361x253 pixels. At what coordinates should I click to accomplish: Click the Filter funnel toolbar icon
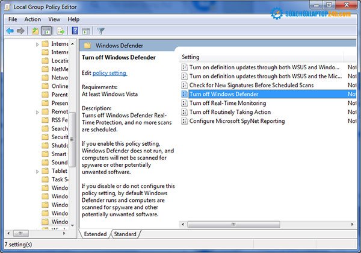click(101, 31)
